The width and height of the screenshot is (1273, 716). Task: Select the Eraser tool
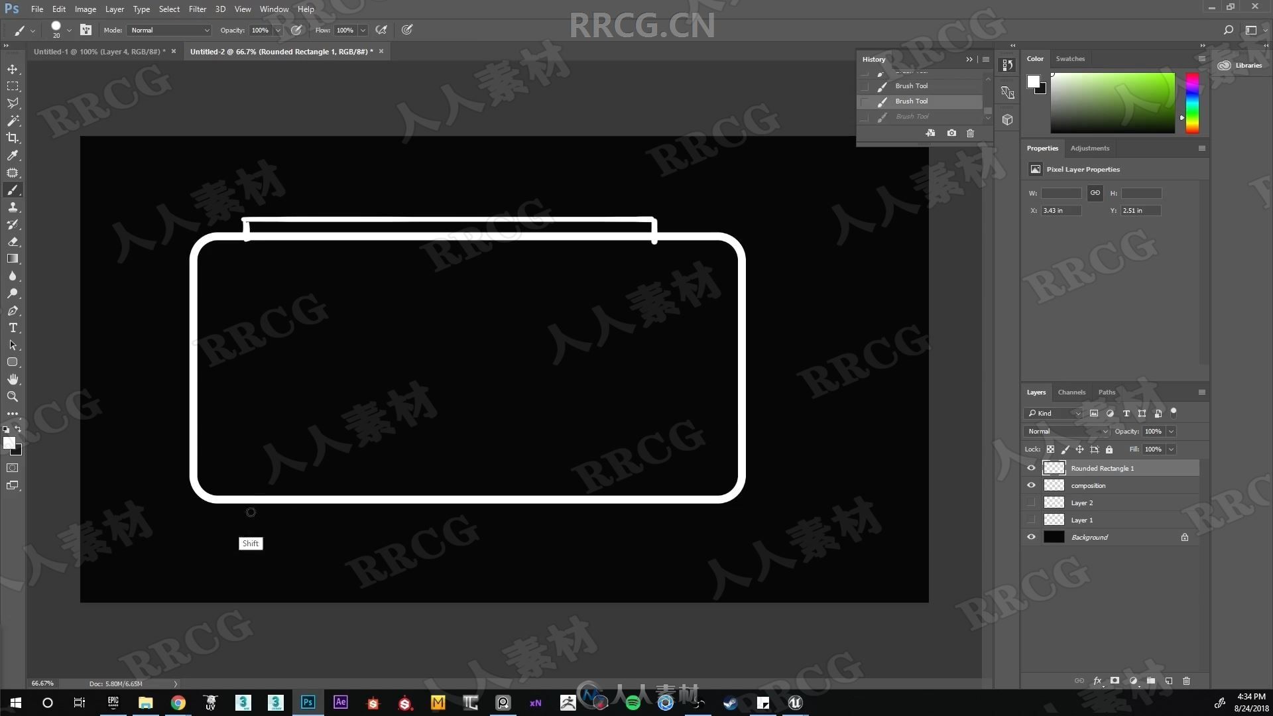point(12,241)
